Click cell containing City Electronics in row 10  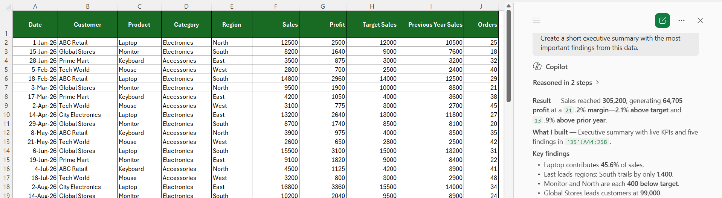tap(88, 115)
